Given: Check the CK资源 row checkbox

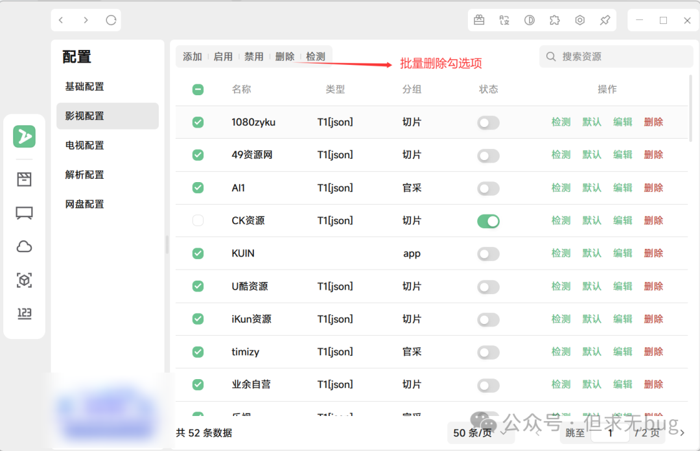Looking at the screenshot, I should pyautogui.click(x=198, y=221).
